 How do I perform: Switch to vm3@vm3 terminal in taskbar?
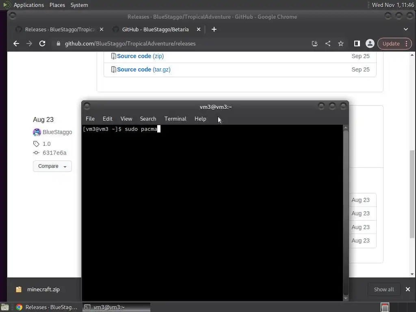pyautogui.click(x=116, y=307)
